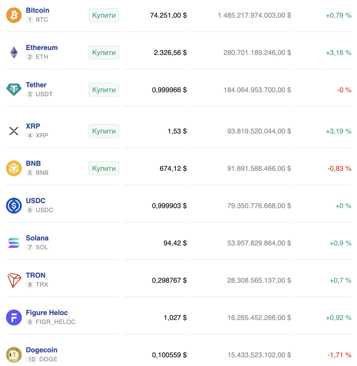Screen dimensions: 357x366
Task: Click the XRP logo icon
Action: [x=14, y=131]
